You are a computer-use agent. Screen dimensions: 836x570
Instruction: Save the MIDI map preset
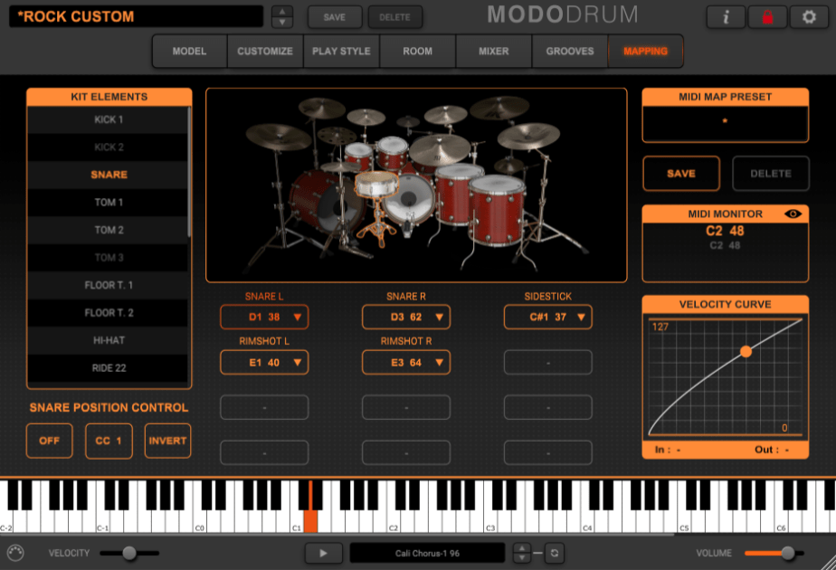681,174
